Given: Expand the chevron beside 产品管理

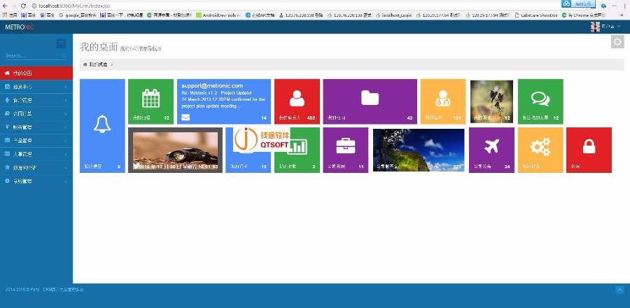Looking at the screenshot, I should [66, 141].
